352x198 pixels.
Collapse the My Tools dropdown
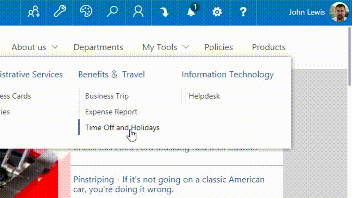pyautogui.click(x=165, y=47)
